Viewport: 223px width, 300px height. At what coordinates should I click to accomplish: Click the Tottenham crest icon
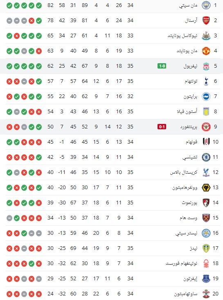(x=206, y=81)
